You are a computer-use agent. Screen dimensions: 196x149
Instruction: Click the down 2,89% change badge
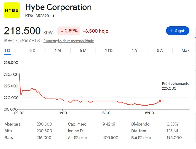tap(69, 31)
